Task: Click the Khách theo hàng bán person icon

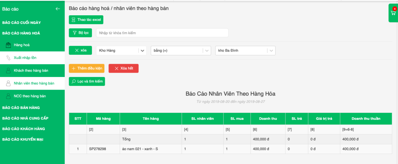Action: click(8, 70)
